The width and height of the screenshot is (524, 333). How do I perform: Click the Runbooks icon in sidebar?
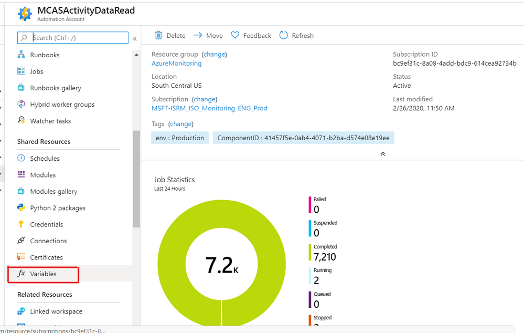pyautogui.click(x=21, y=55)
